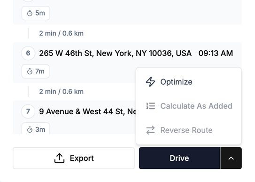Open the 265 W 46th St stop address
Viewport: 255px width, 182px height.
pyautogui.click(x=116, y=53)
